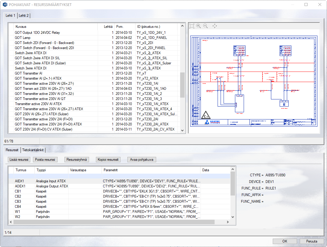Switch to the Lehti 2 tab
Image resolution: width=327 pixels, height=247 pixels.
point(24,16)
